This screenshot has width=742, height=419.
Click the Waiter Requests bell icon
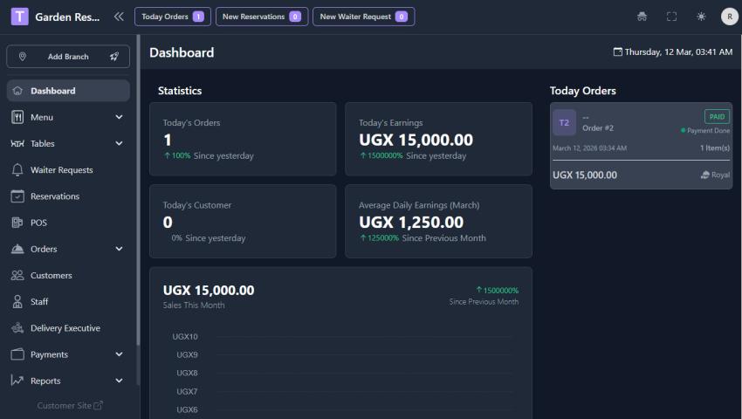(x=17, y=170)
